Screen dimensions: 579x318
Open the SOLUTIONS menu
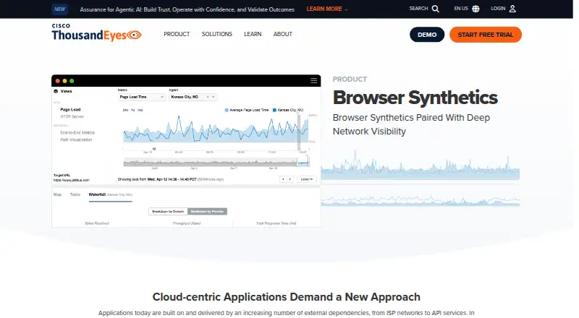coord(216,34)
